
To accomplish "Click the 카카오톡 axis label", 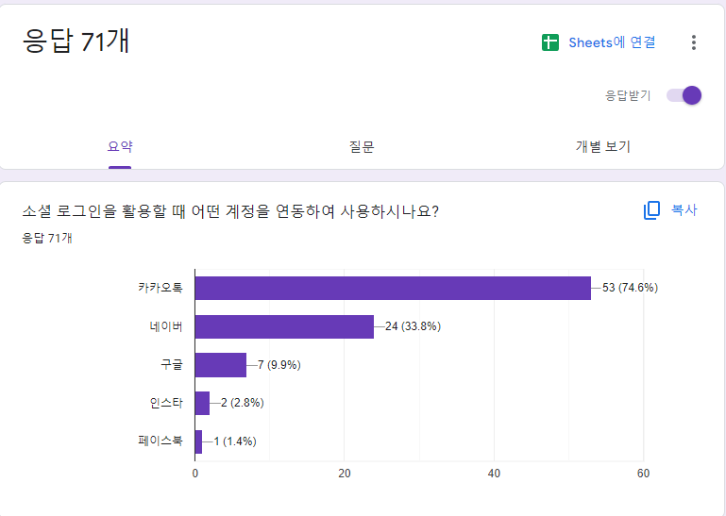I will pos(160,288).
